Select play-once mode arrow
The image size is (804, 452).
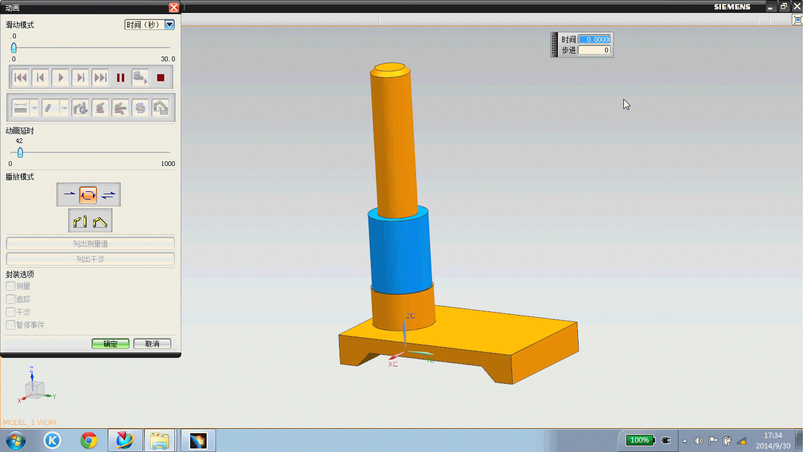point(69,194)
